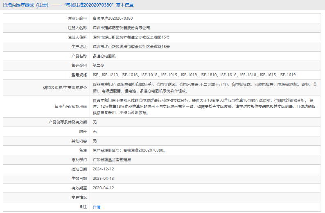Screen dimensions: 325x213
Task: Click 无 in the 附件 row
Action: (95, 131)
